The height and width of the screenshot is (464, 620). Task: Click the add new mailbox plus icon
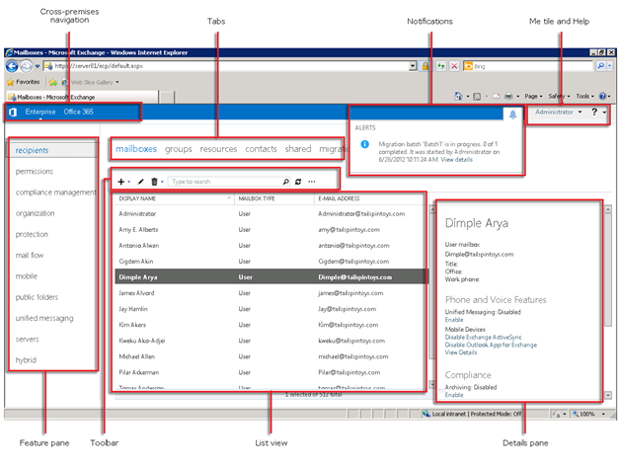coord(121,182)
